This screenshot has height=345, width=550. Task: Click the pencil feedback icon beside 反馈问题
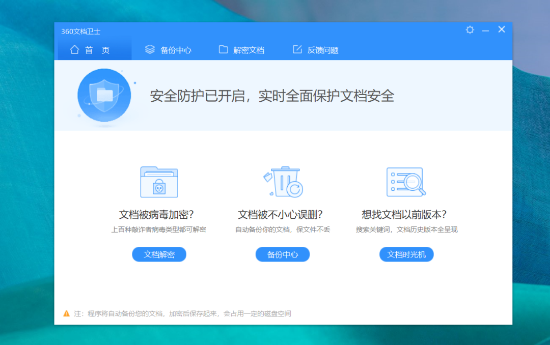click(x=297, y=49)
